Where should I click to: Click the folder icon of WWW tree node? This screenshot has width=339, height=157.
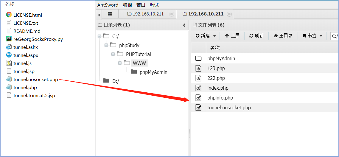pos(127,63)
